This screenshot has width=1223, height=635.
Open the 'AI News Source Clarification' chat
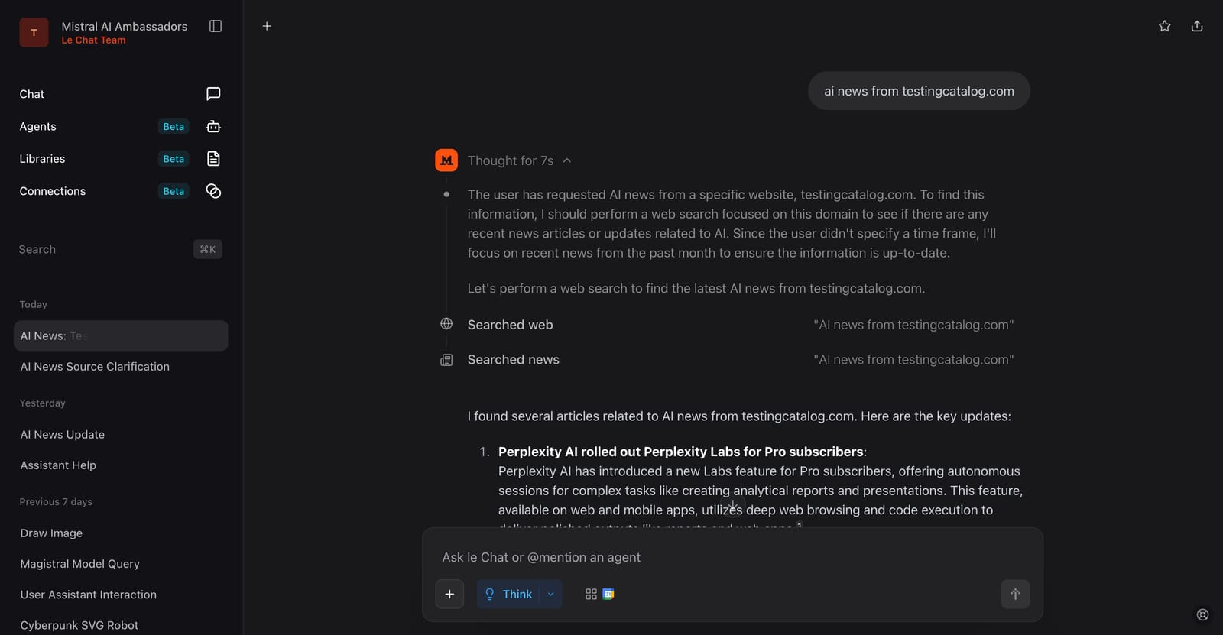pyautogui.click(x=95, y=367)
